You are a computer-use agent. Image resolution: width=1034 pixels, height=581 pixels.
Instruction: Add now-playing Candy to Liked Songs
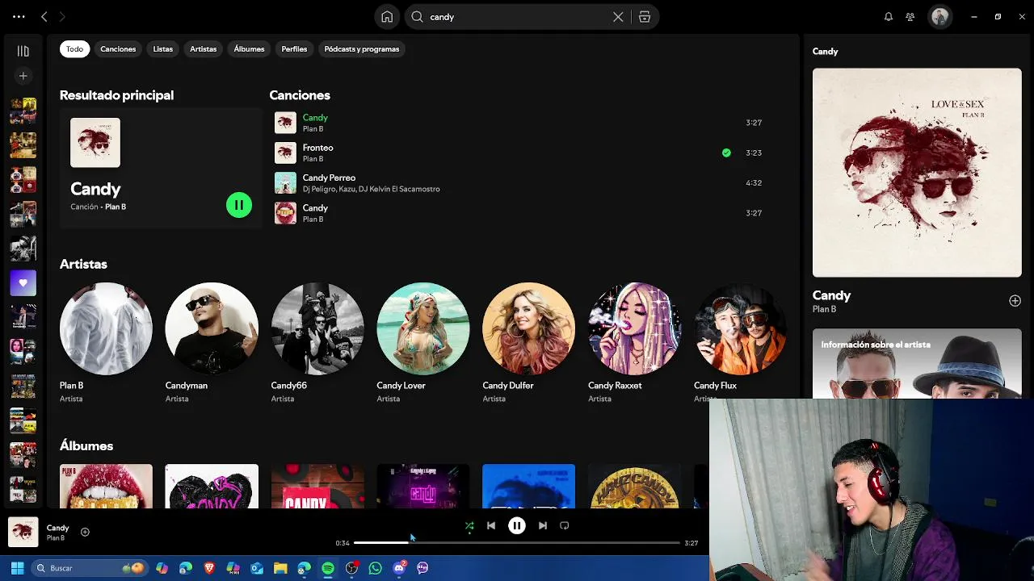(85, 532)
